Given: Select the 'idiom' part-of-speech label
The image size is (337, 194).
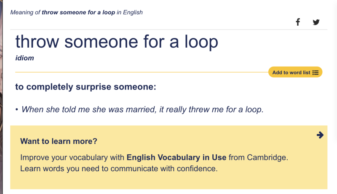Looking at the screenshot, I should tap(24, 58).
